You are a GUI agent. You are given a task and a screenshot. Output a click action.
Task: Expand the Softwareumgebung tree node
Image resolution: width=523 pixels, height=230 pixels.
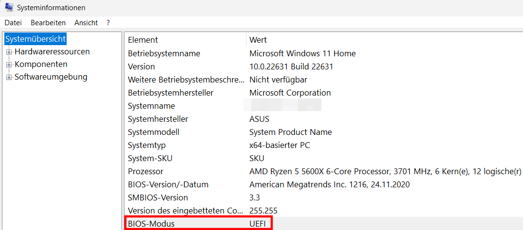tap(9, 77)
